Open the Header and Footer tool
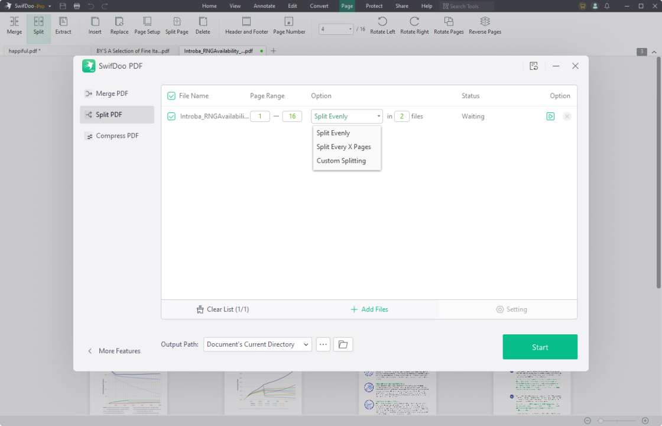This screenshot has height=426, width=662. pyautogui.click(x=246, y=26)
